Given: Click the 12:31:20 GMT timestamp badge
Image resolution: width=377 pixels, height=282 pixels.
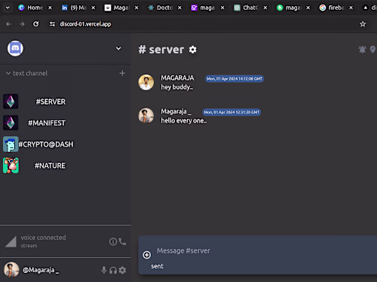Looking at the screenshot, I should click(x=231, y=112).
